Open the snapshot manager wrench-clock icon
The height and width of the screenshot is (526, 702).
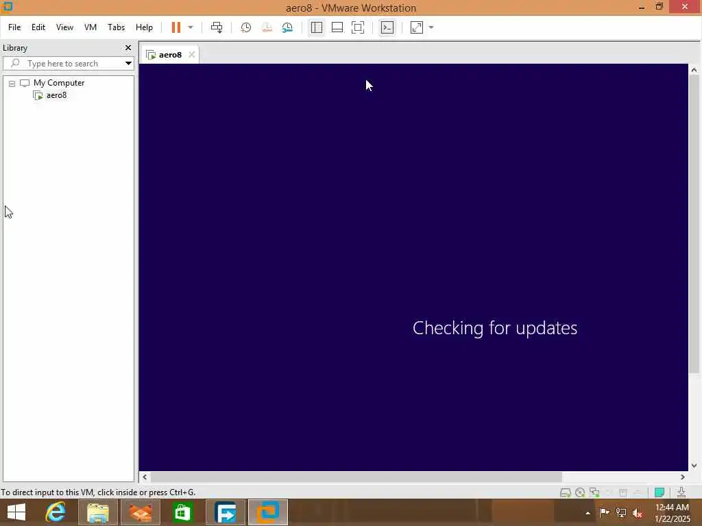pyautogui.click(x=287, y=27)
